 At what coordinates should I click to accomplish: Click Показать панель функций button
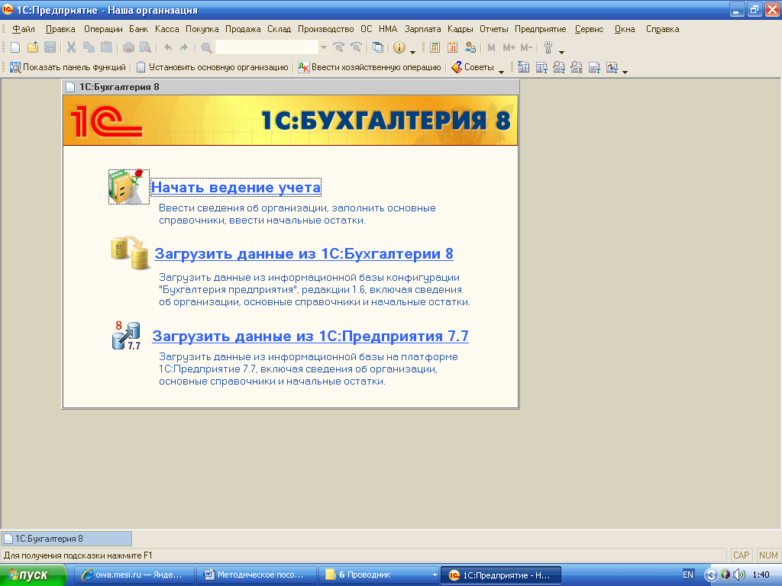point(68,67)
